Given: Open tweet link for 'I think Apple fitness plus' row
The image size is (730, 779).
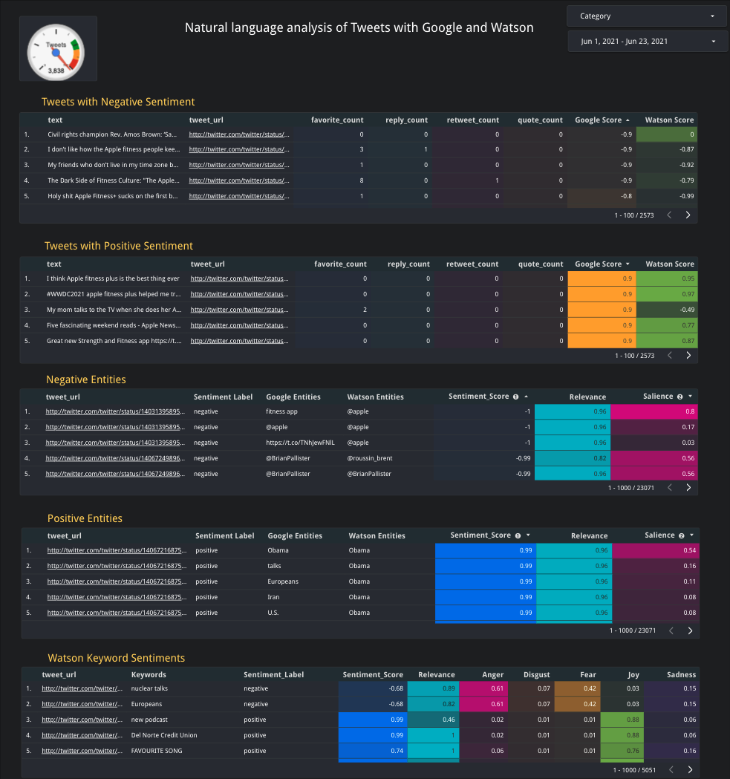Looking at the screenshot, I should (x=240, y=278).
